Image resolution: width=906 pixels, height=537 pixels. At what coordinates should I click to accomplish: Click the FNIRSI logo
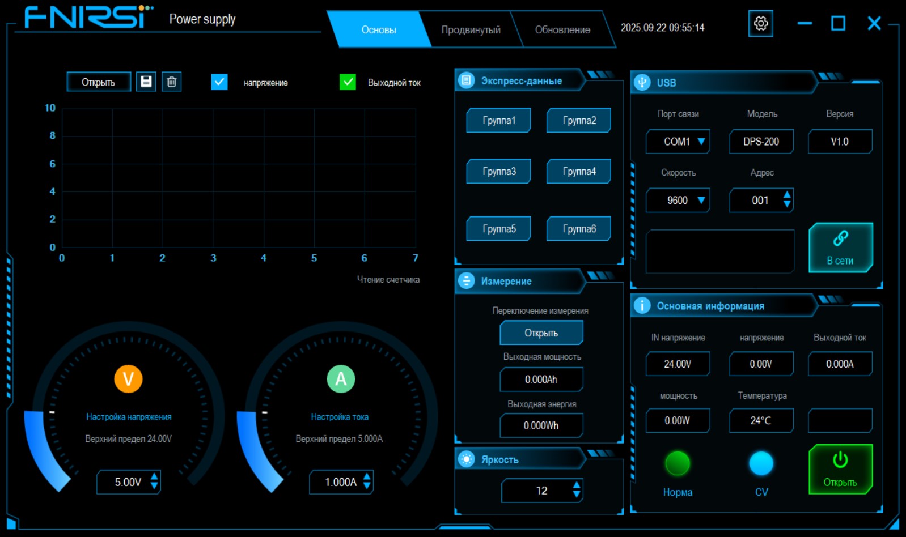(x=89, y=17)
